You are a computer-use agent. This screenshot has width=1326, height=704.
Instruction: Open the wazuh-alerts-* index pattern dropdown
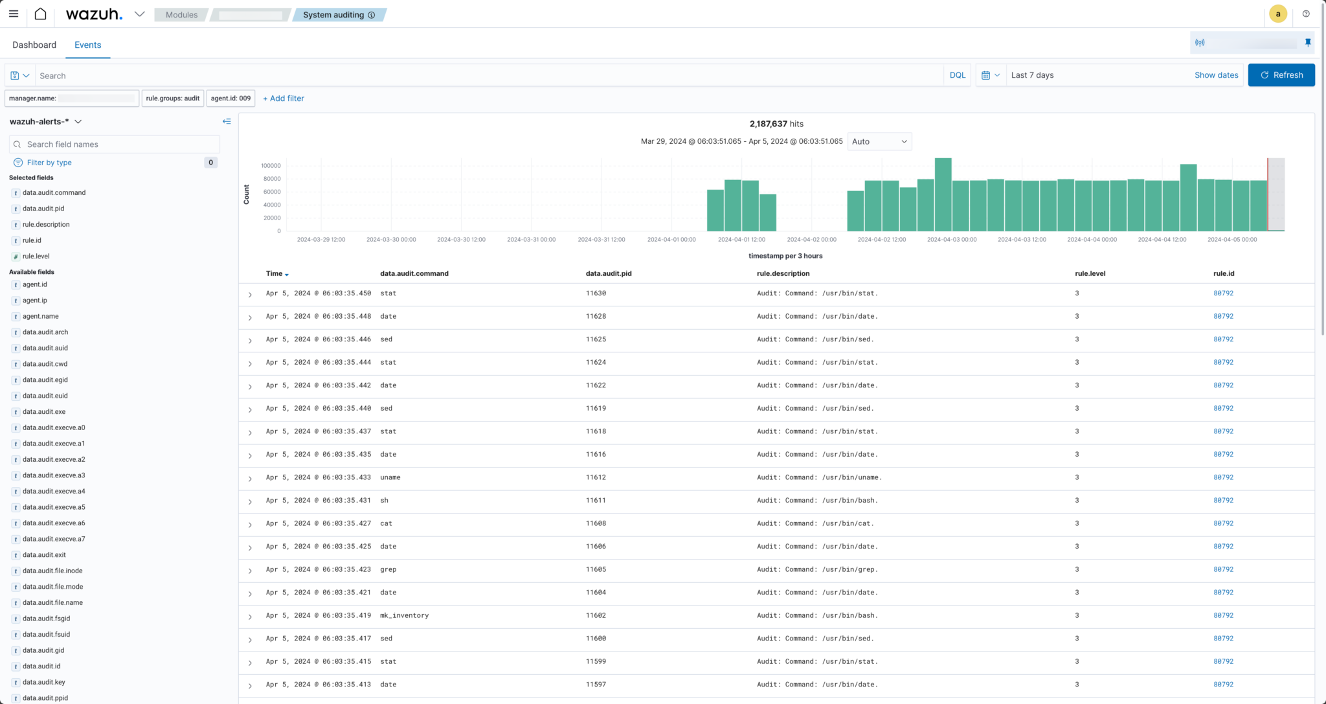(78, 121)
